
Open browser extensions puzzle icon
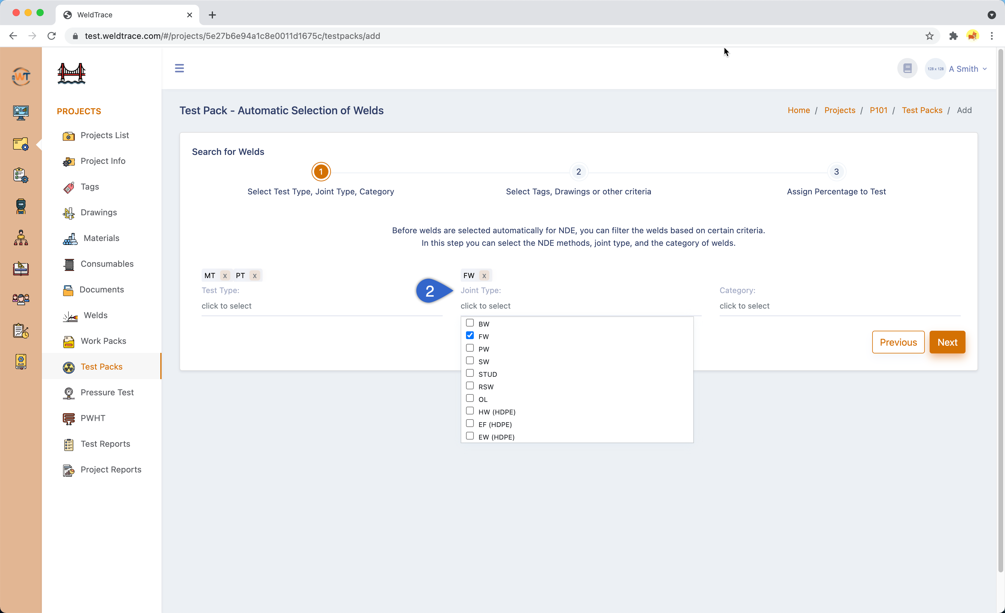953,36
